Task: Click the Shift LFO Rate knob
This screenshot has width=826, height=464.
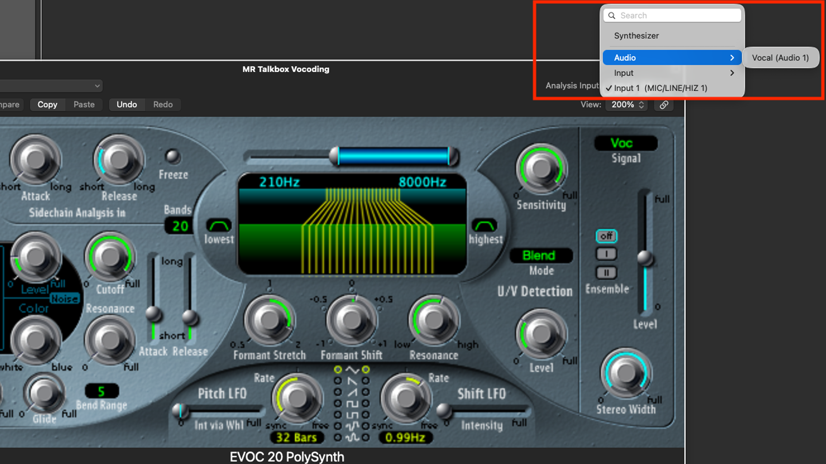Action: click(x=406, y=399)
